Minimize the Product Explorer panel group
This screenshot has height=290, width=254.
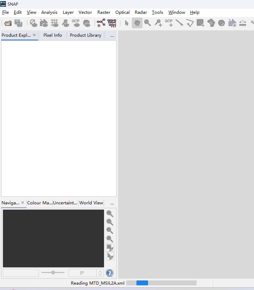[112, 36]
